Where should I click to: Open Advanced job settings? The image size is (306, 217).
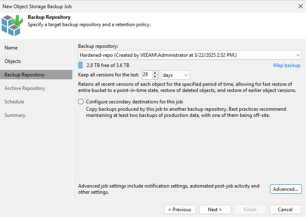pyautogui.click(x=286, y=189)
